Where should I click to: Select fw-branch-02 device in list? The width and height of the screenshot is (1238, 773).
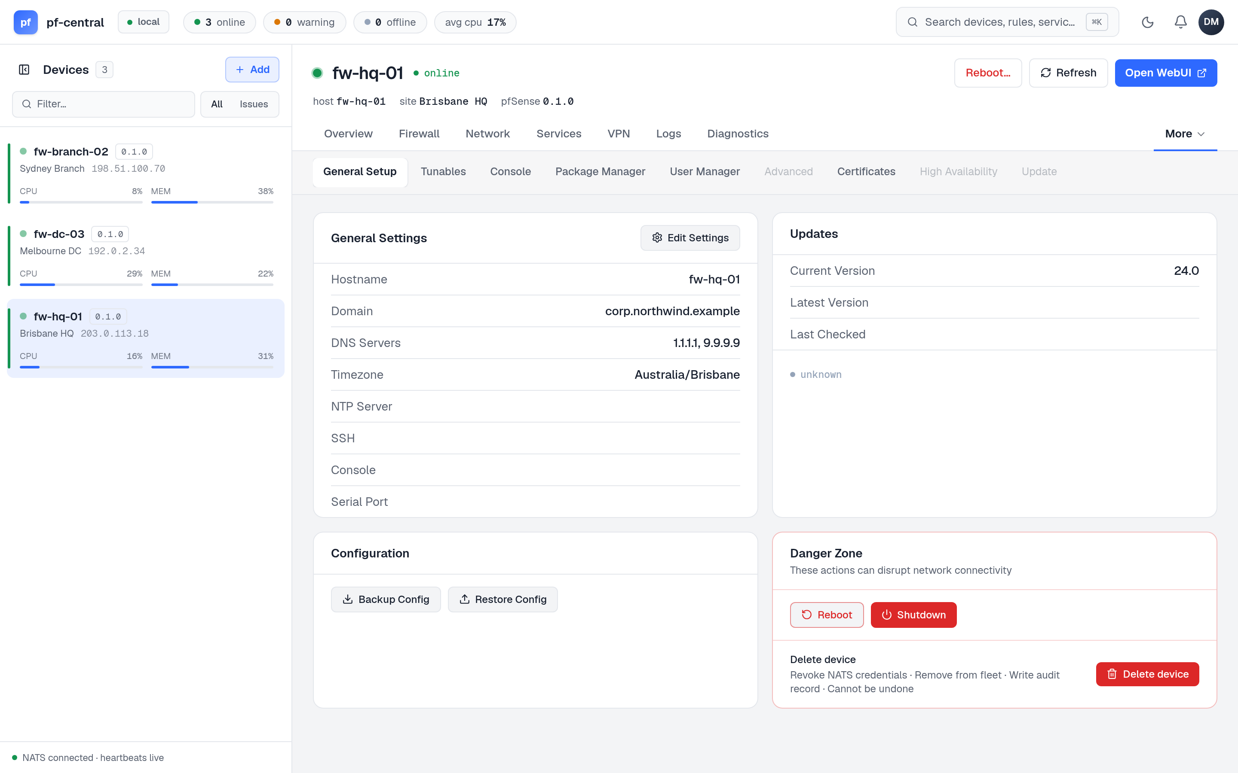tap(146, 174)
